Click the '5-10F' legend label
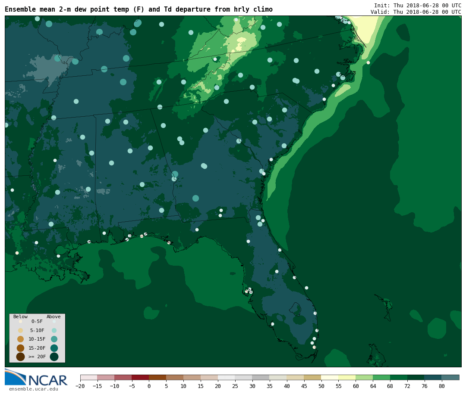This screenshot has width=466, height=394. tap(37, 330)
